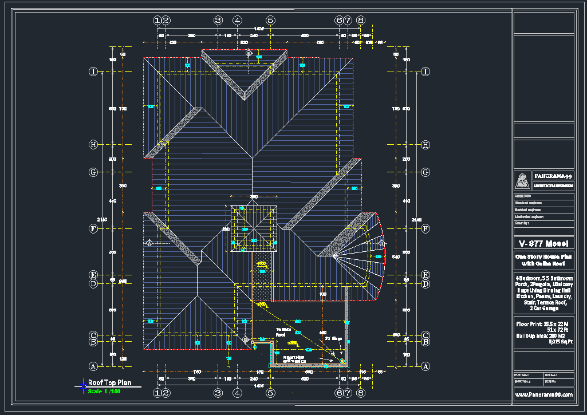This screenshot has width=587, height=415.
Task: Click grid bubble 5 at the top
Action: (x=270, y=20)
